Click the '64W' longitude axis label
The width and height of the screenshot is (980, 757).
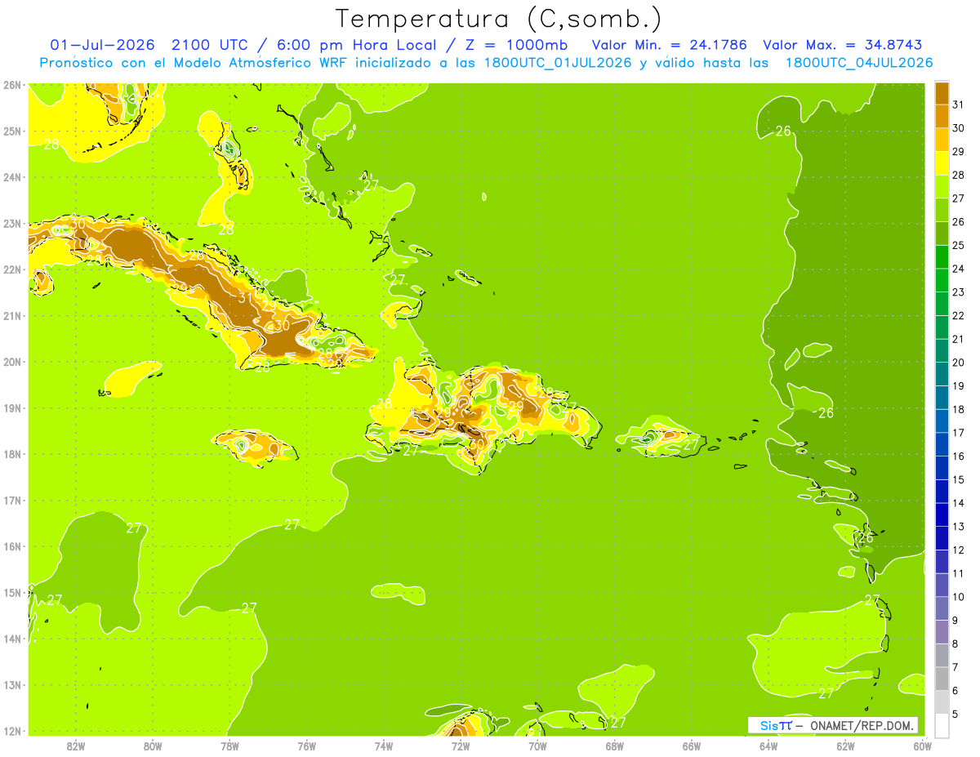768,746
